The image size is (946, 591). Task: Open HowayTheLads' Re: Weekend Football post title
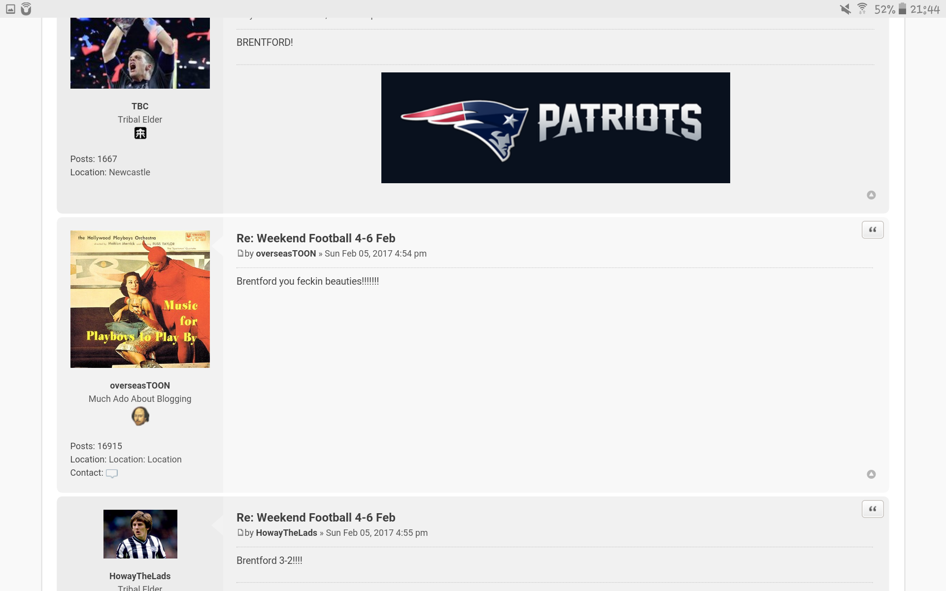(316, 518)
